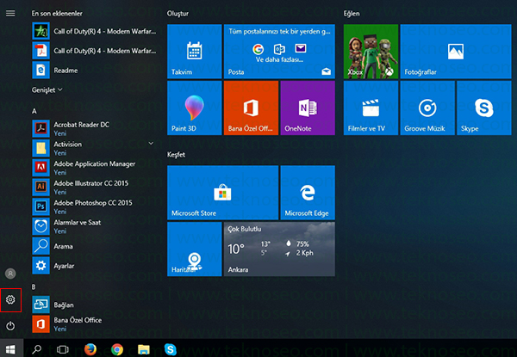Click the Eğlen group title
The image size is (517, 357).
(352, 14)
